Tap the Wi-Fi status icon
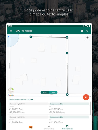This screenshot has height=130, width=98. (86, 26)
